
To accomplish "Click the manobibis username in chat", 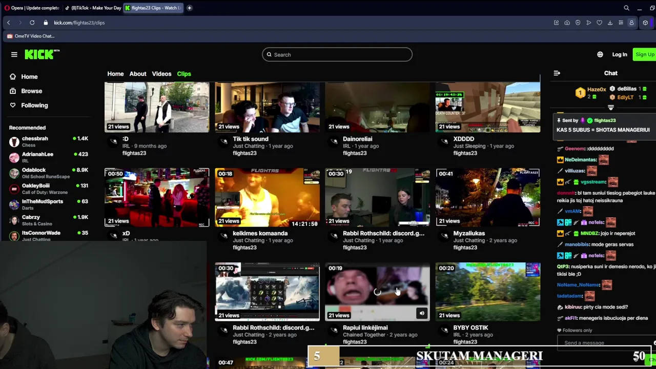I will pos(577,244).
